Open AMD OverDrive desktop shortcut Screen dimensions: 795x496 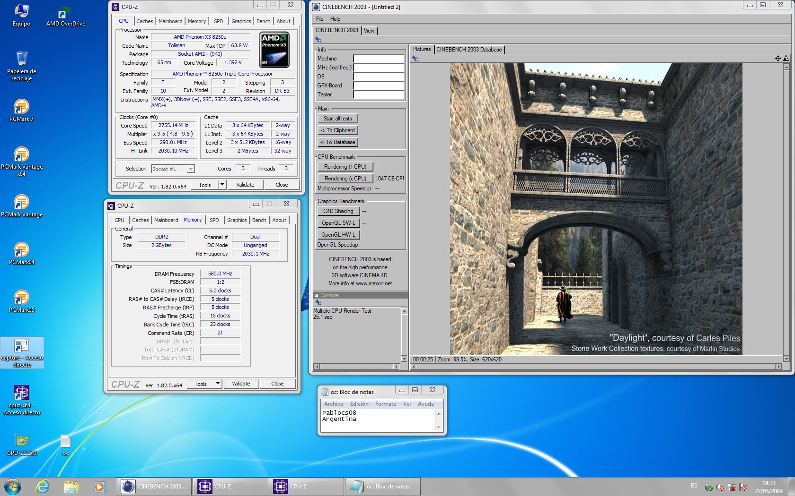66,16
